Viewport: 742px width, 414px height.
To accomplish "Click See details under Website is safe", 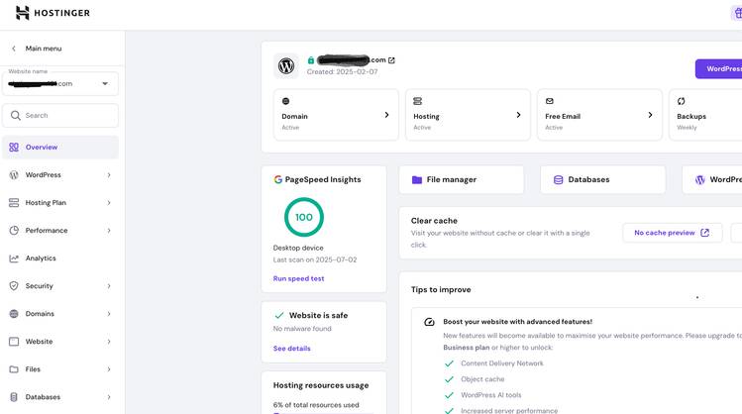I will [x=292, y=349].
